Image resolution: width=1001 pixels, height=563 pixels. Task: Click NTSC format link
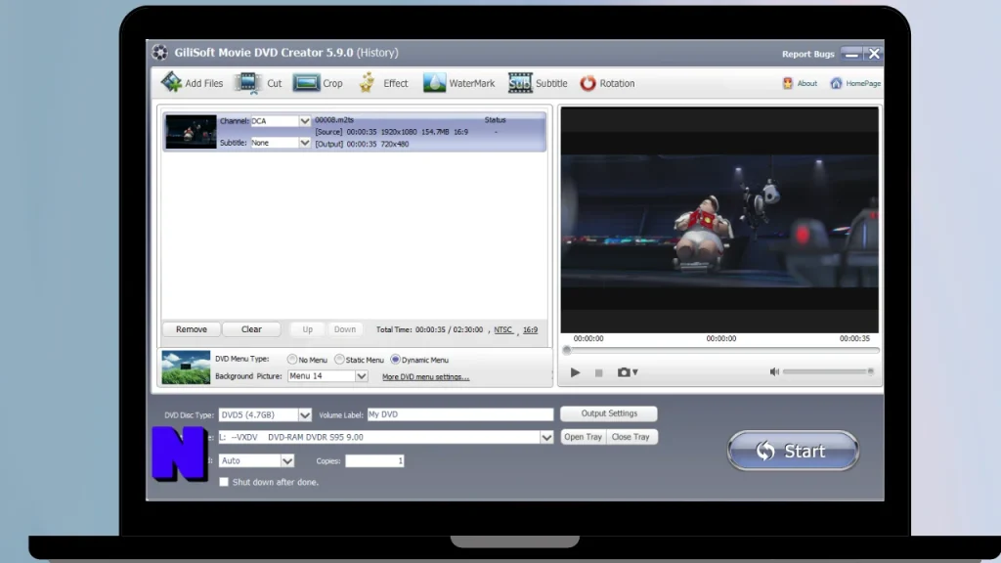coord(503,329)
